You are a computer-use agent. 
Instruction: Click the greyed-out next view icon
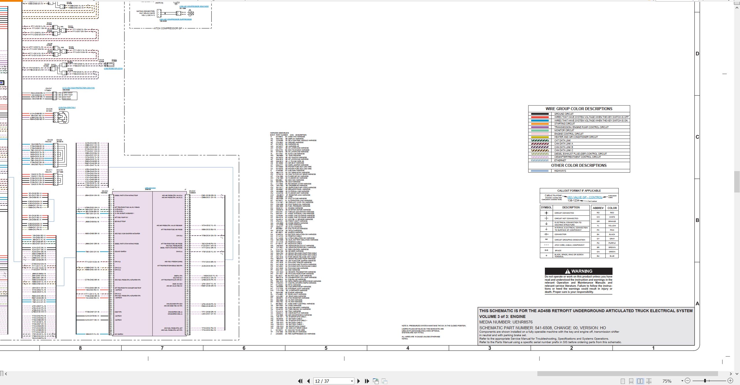pyautogui.click(x=384, y=381)
